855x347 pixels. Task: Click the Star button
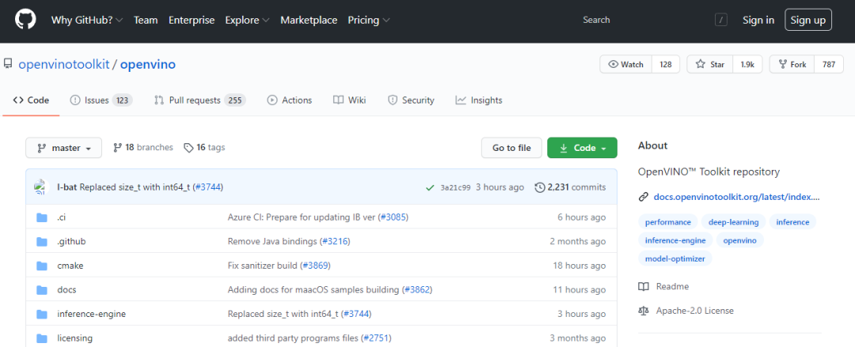[710, 64]
